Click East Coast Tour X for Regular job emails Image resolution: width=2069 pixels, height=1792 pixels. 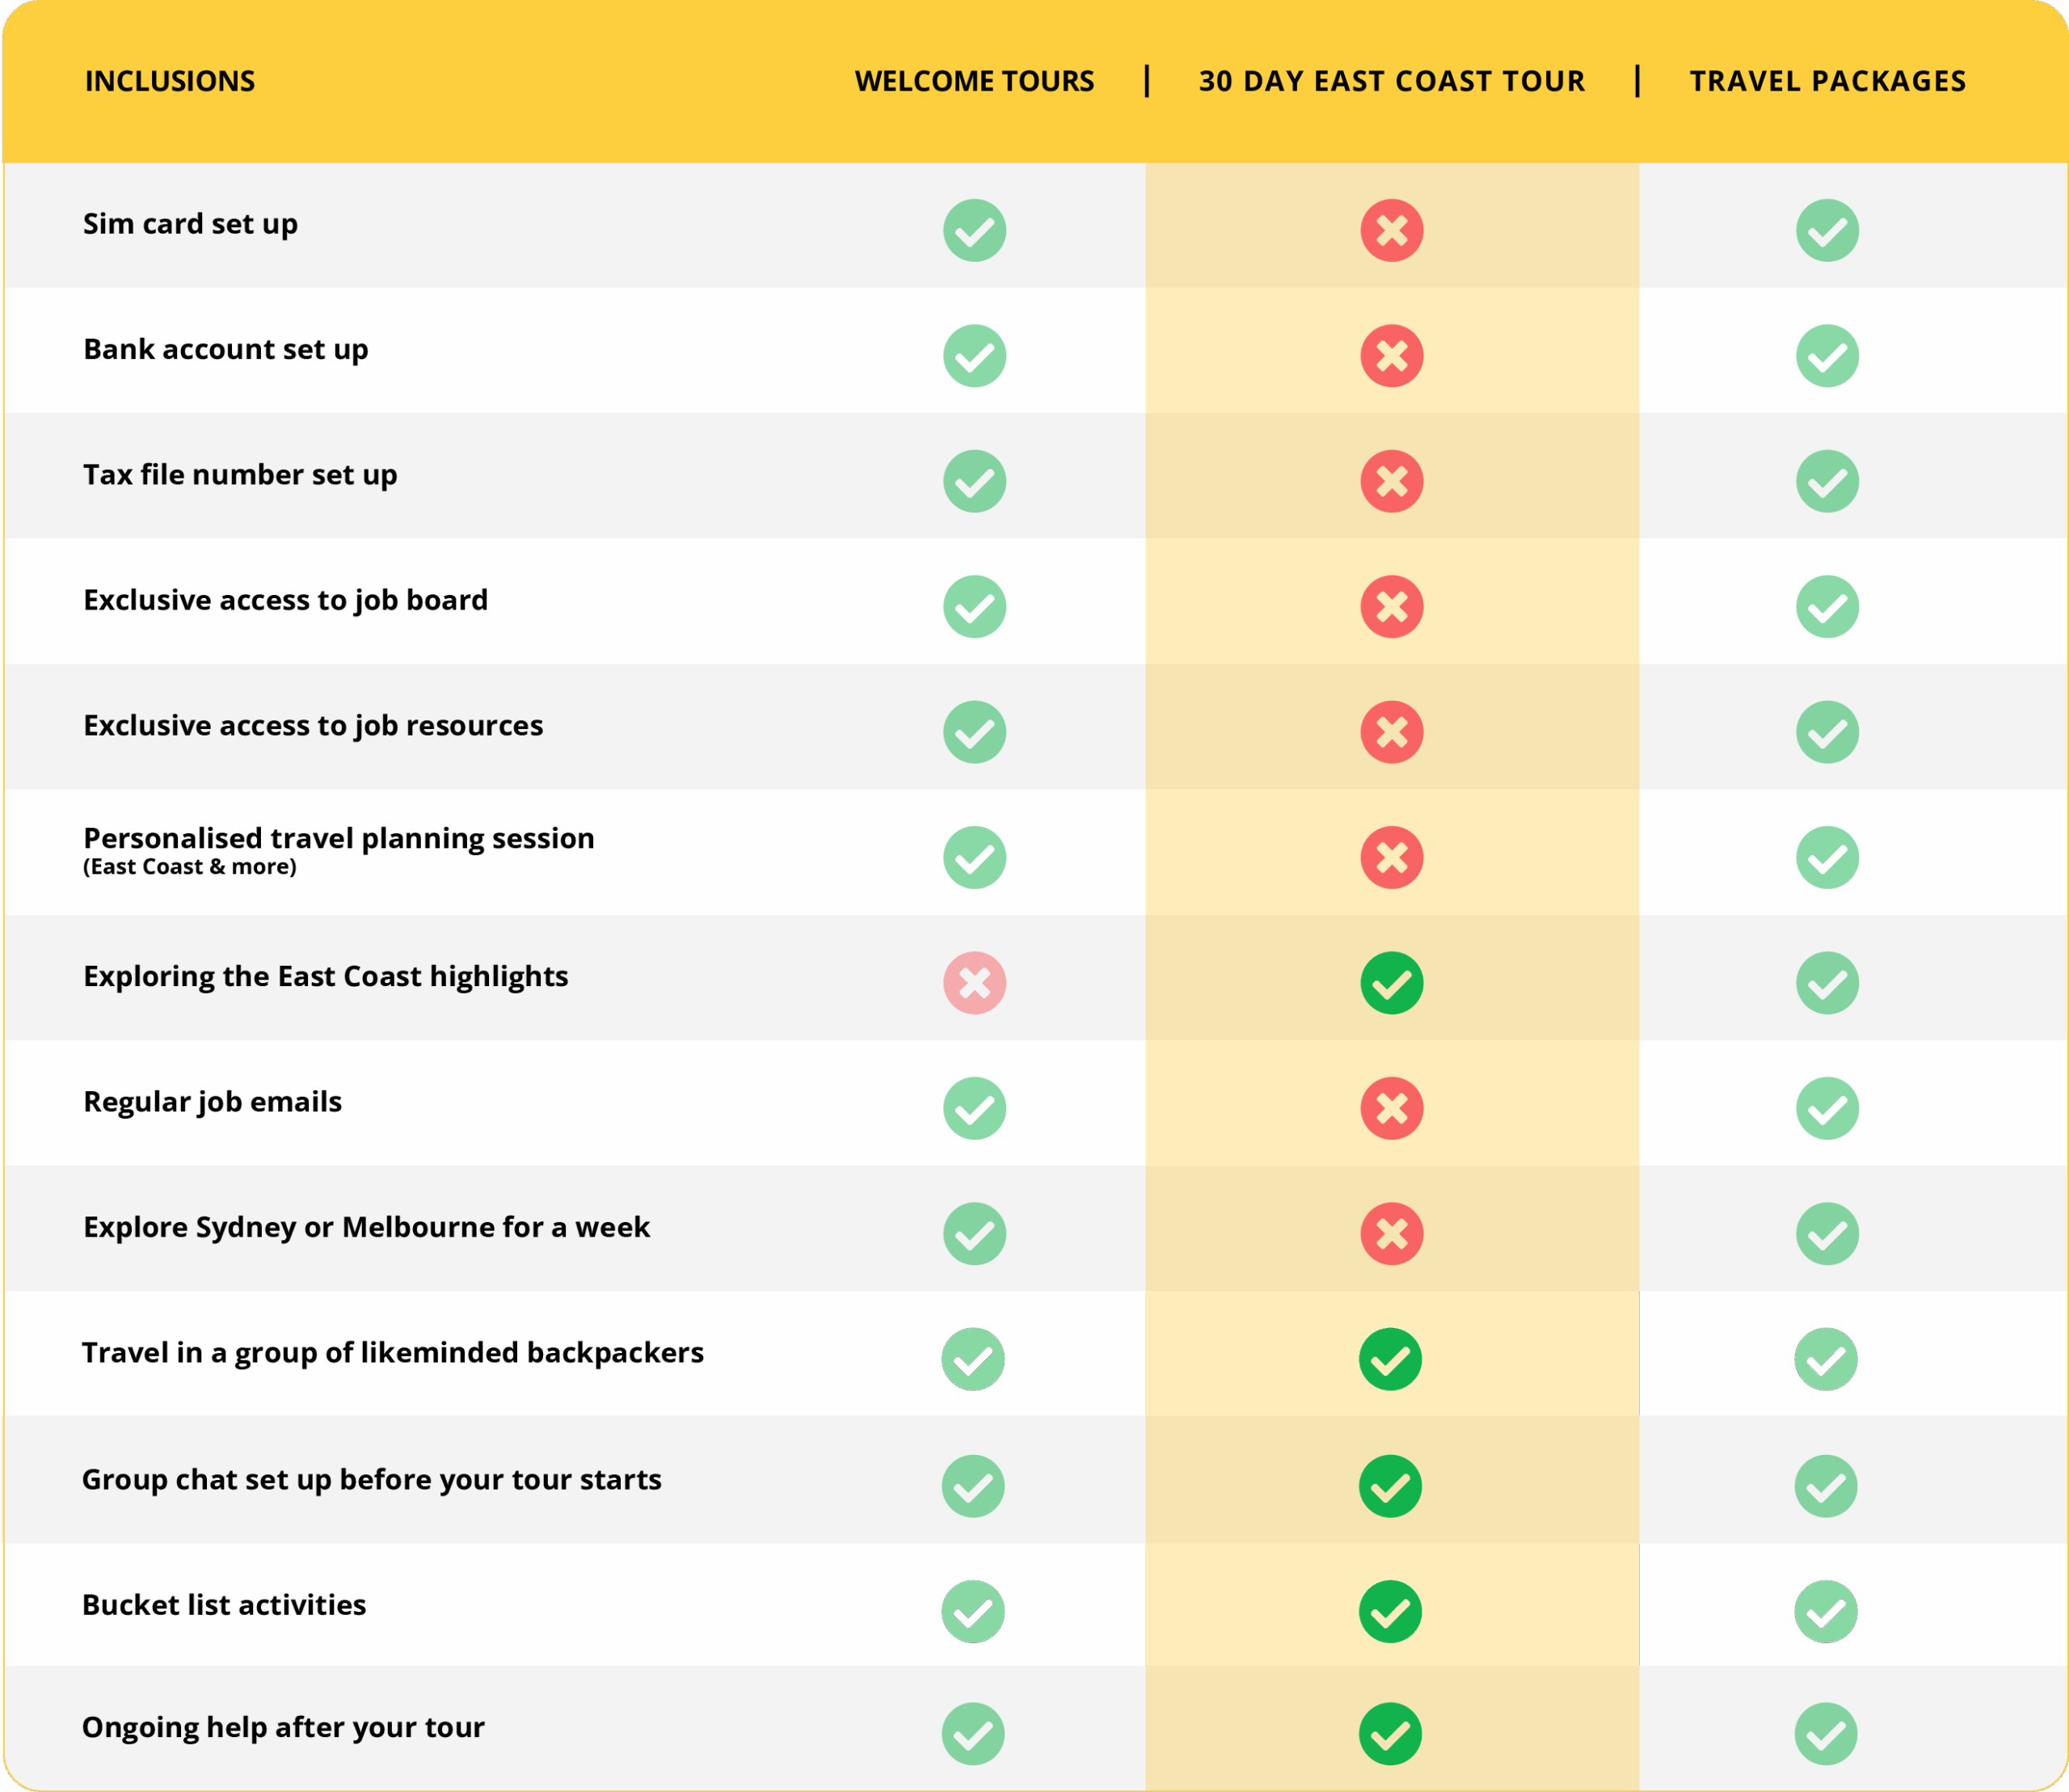pos(1391,1108)
